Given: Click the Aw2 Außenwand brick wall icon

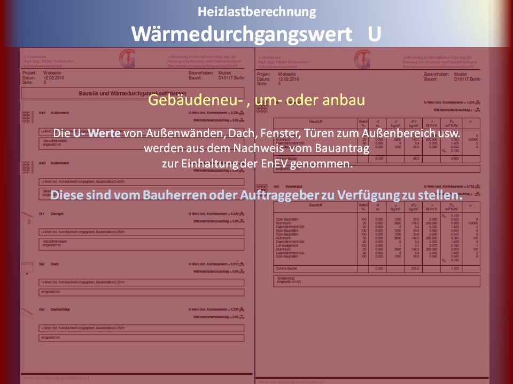Looking at the screenshot, I should point(27,166).
